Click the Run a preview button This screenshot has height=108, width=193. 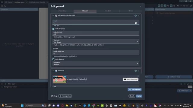point(65,96)
